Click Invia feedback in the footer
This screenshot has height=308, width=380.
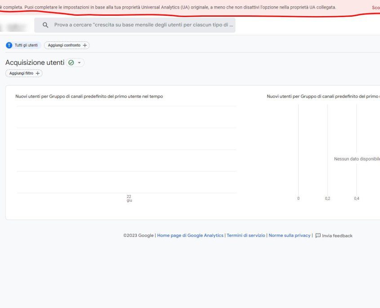[337, 235]
